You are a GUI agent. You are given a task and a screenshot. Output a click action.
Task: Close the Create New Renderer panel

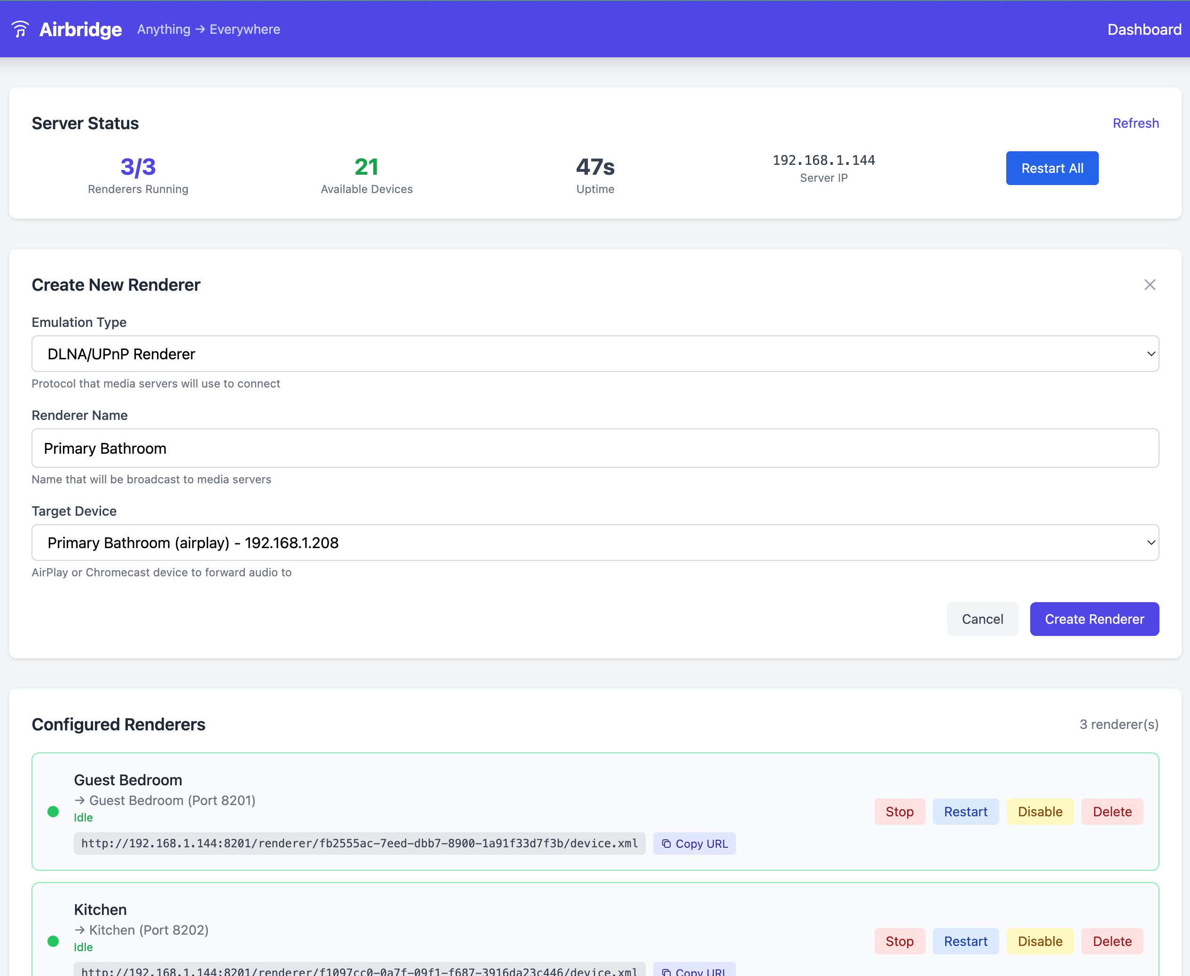1150,285
